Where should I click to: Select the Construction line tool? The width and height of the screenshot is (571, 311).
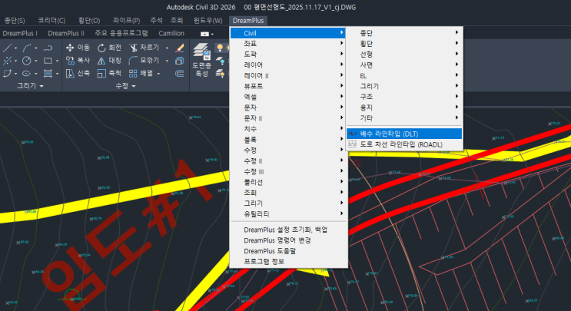pyautogui.click(x=7, y=61)
